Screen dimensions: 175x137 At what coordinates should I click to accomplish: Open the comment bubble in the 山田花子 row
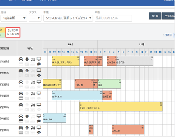tap(39, 64)
